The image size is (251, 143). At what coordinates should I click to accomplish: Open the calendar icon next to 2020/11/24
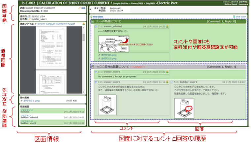[x=29, y=16]
